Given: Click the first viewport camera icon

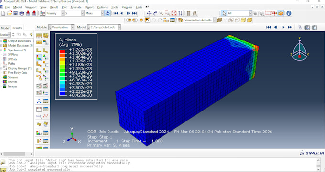Looking at the screenshot, I should 307,27.
